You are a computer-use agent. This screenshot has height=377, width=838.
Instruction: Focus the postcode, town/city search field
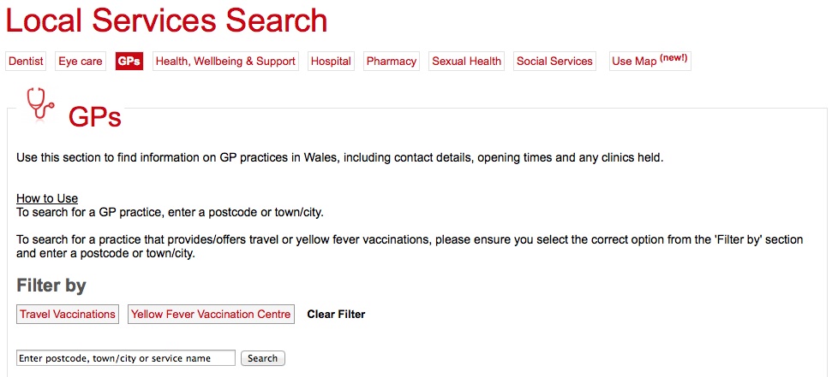[x=126, y=358]
